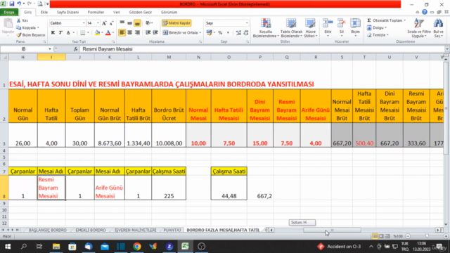
Task: Click Birleştir ve Ortala merge button
Action: (181, 33)
